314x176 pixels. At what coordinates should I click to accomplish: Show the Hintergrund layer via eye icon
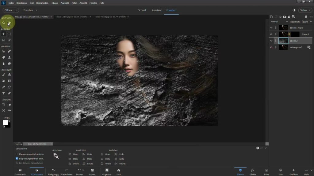point(271,47)
